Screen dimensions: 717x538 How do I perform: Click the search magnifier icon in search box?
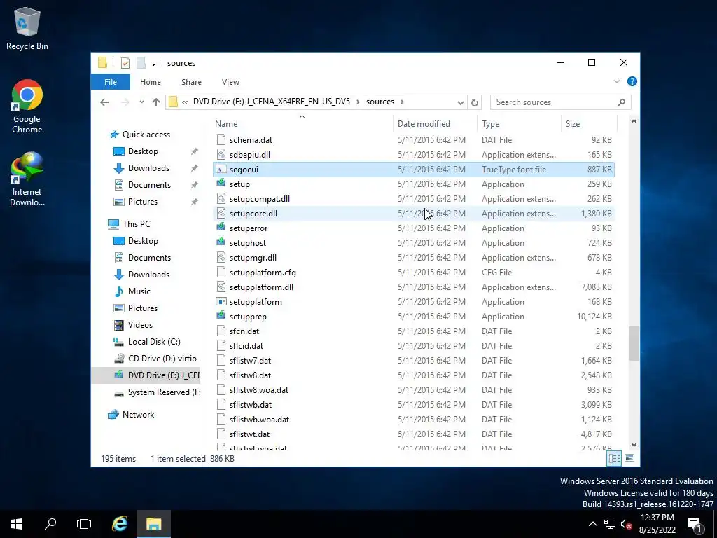pos(621,102)
